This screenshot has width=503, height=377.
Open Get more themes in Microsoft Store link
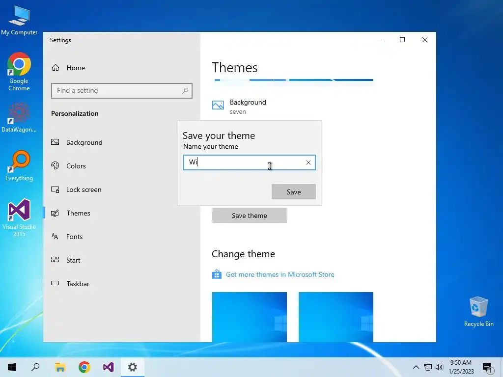pos(279,274)
